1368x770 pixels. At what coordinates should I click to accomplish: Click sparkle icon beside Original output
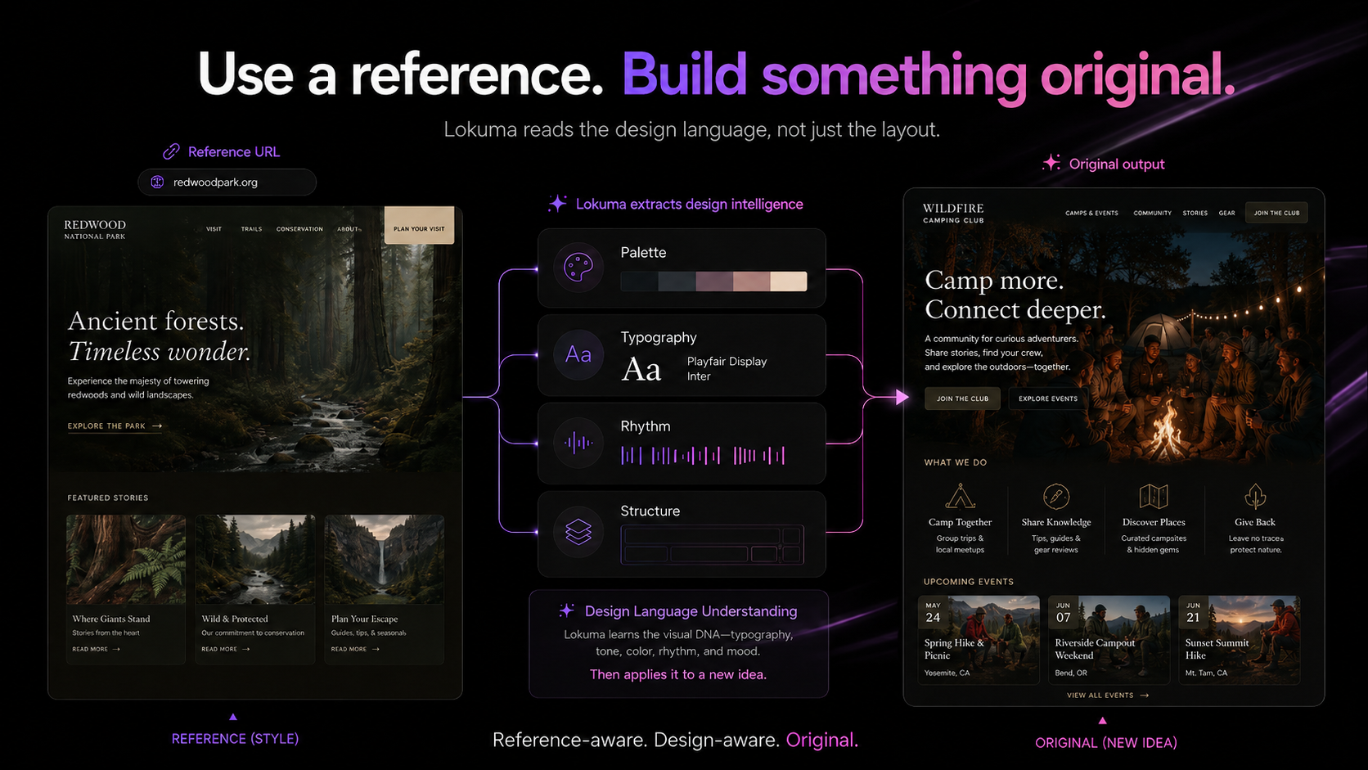coord(1051,163)
